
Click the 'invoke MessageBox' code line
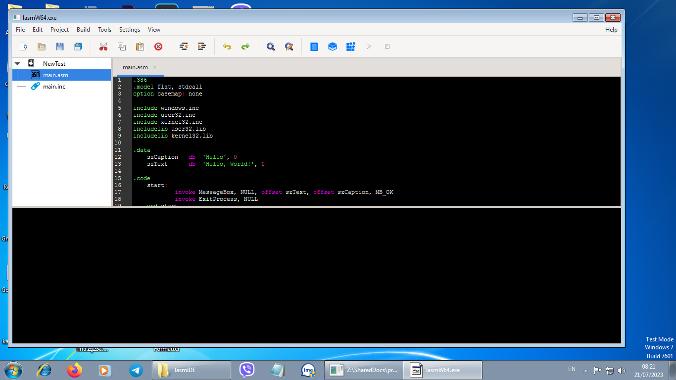pos(284,192)
